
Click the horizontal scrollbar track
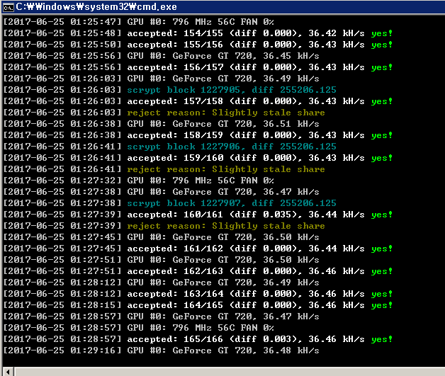point(230,372)
